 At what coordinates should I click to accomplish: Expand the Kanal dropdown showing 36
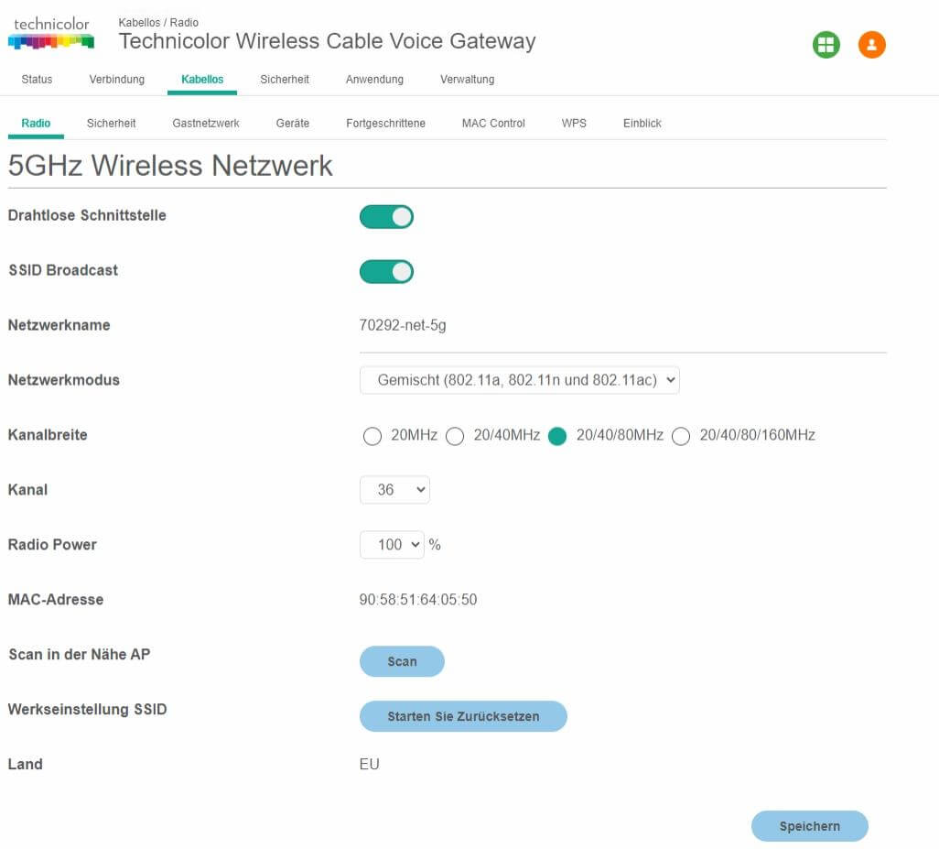click(x=394, y=490)
